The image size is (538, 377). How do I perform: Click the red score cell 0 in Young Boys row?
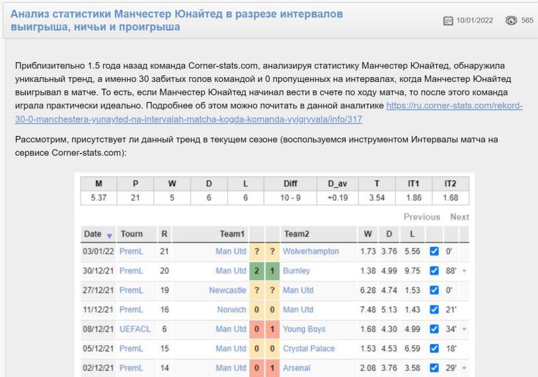click(256, 329)
